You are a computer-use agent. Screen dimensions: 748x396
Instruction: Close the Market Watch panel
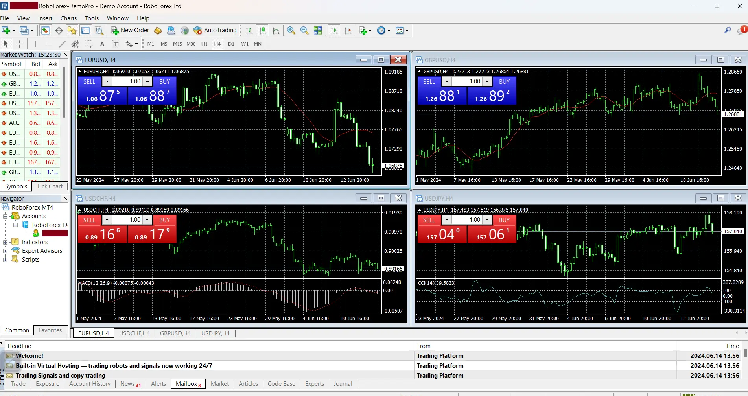[x=65, y=55]
